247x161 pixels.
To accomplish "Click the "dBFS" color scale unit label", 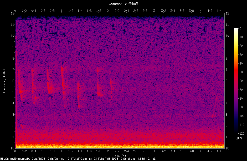I will coord(239,138).
